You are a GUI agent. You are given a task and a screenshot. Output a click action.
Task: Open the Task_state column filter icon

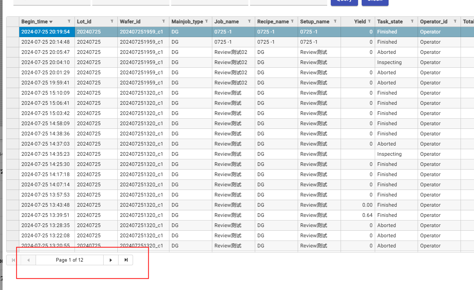(x=412, y=21)
